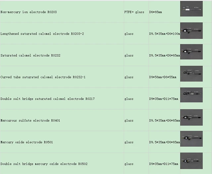Select the "Non-mercury ion electrode R0203" name
The image size is (212, 174).
click(x=29, y=12)
